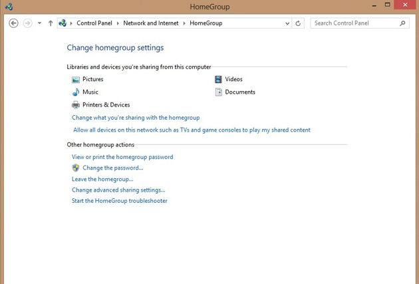Expand the address bar history dropdown
Viewport: 419px width, 284px height.
pos(287,23)
